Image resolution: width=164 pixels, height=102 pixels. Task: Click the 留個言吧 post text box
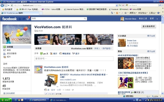click(74, 59)
